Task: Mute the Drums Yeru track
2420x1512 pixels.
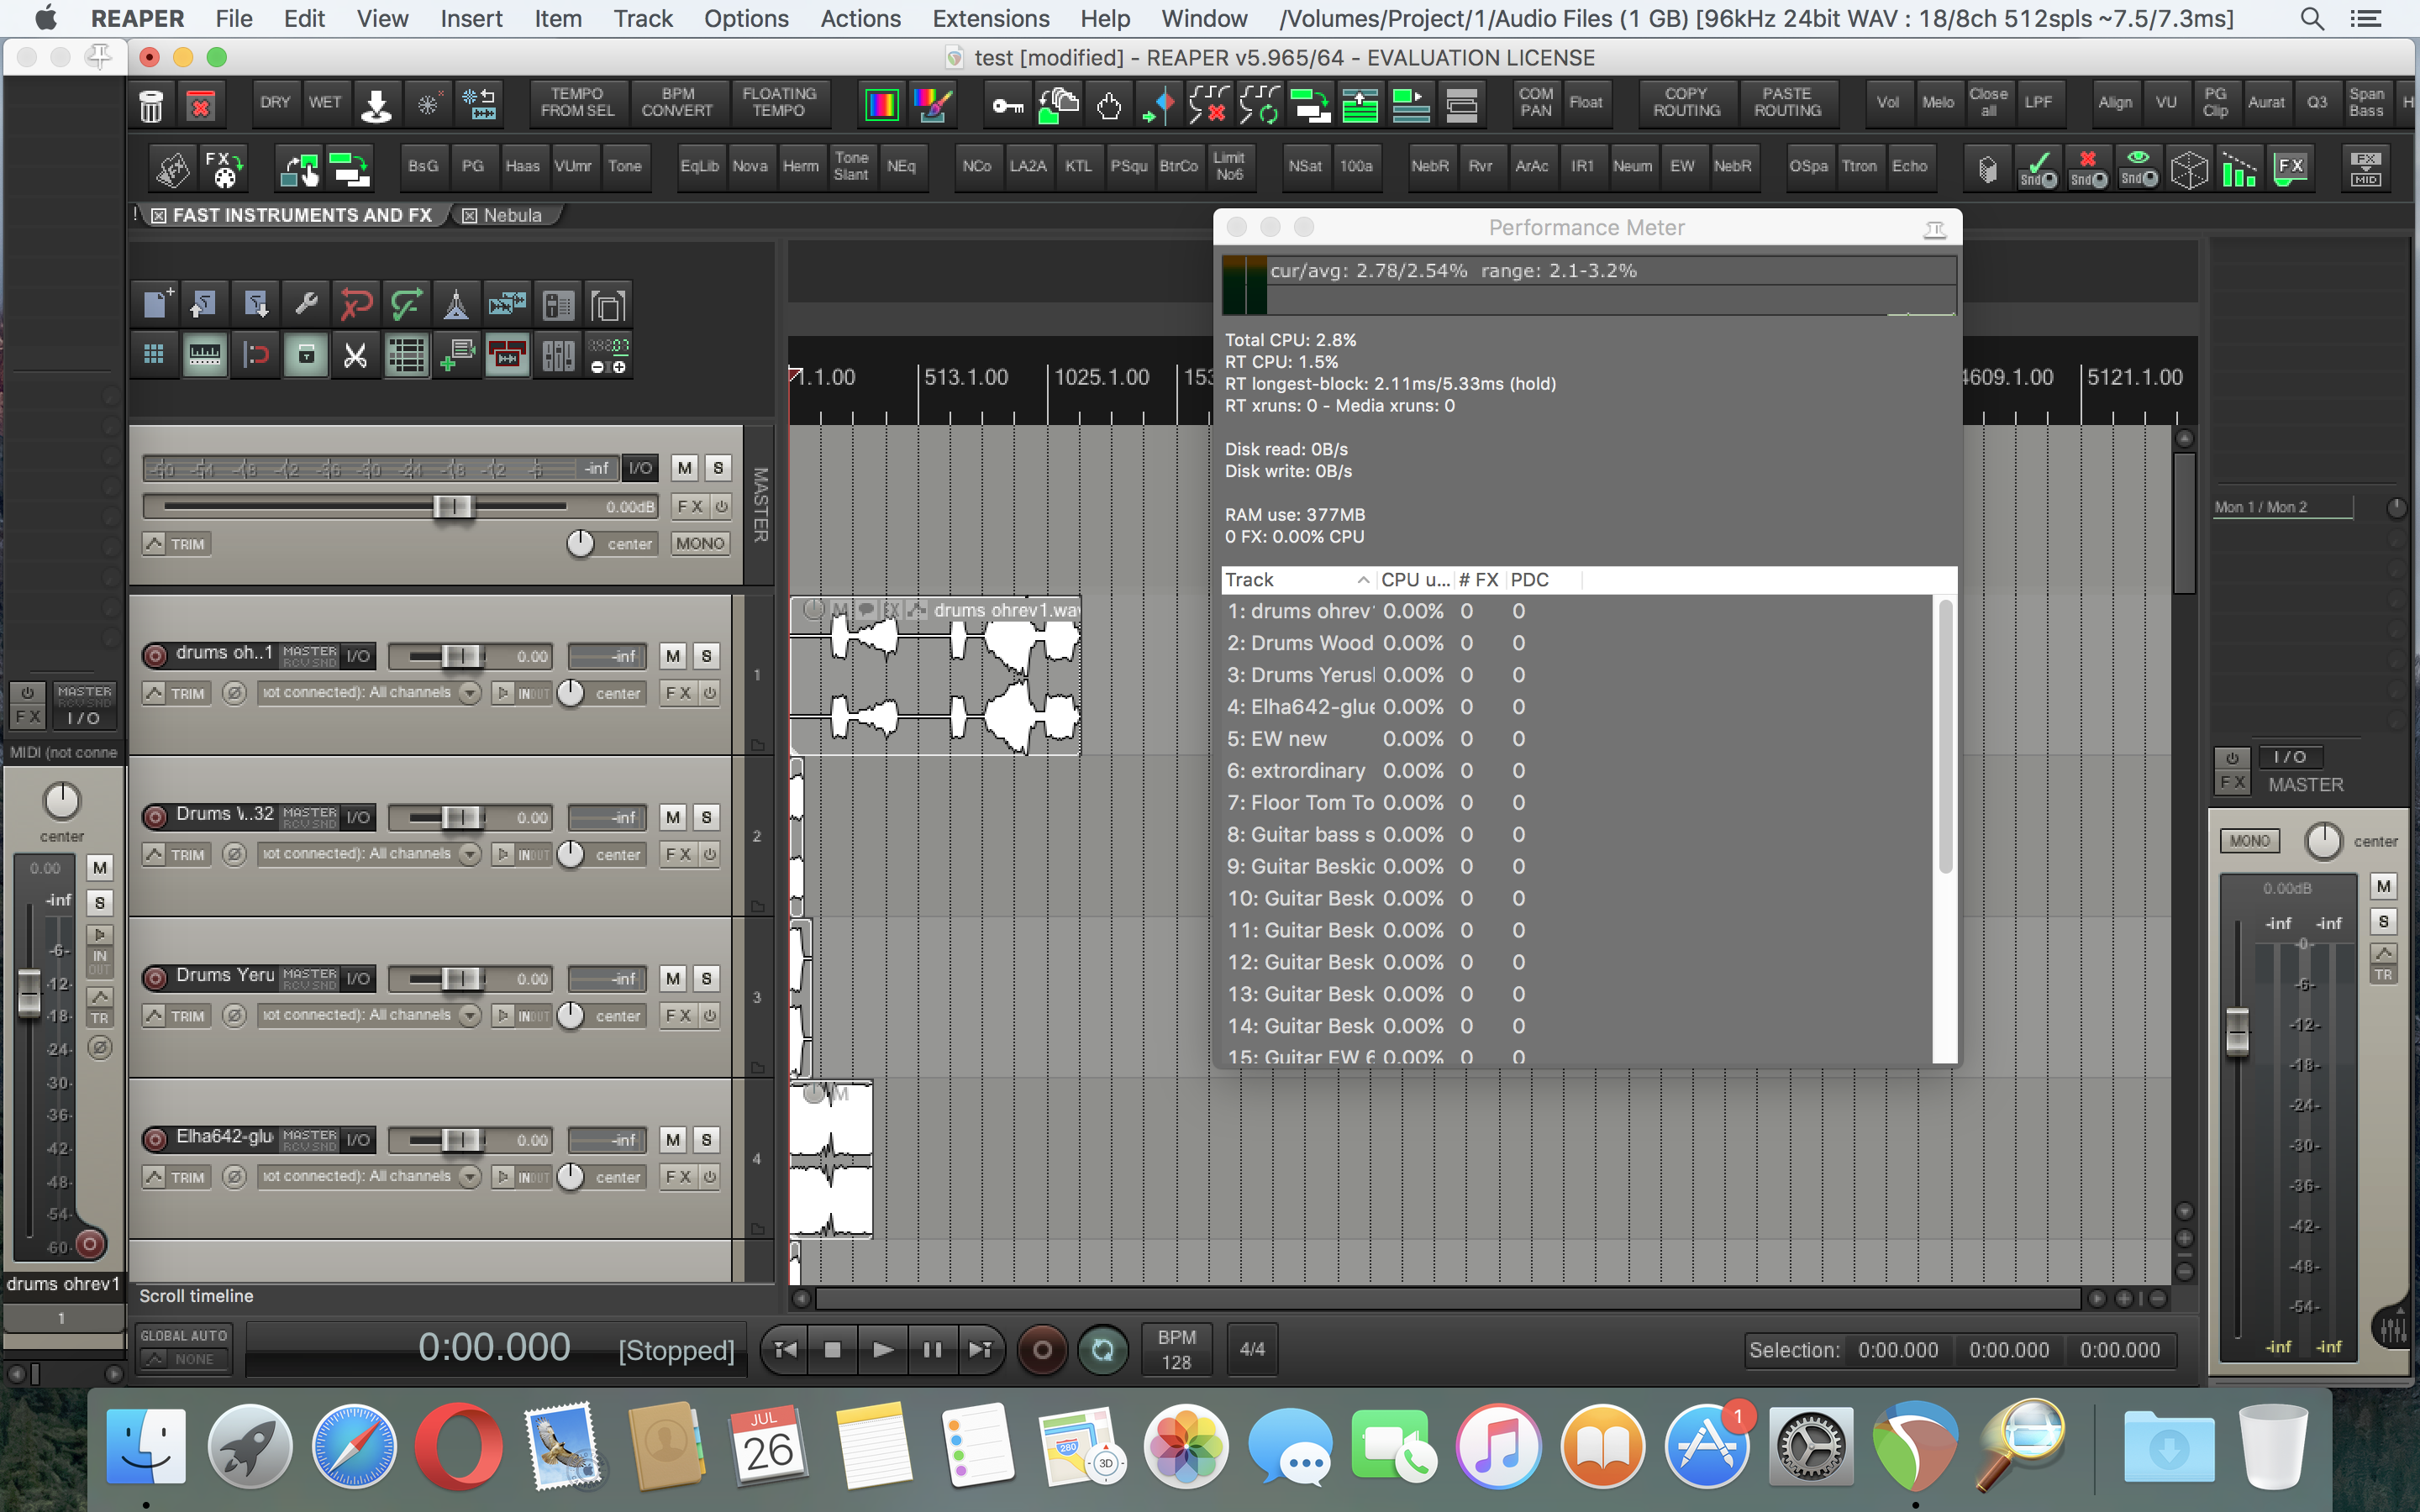Action: tap(673, 978)
